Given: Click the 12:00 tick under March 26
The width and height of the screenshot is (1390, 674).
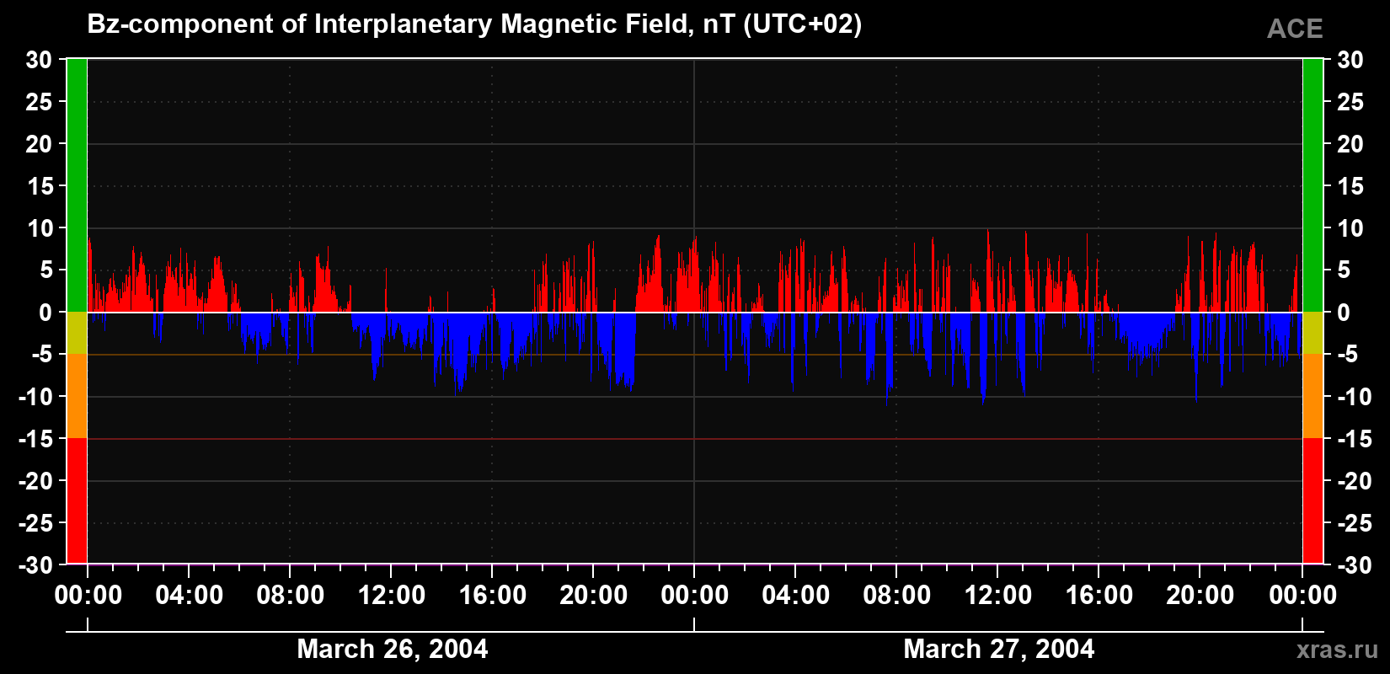Looking at the screenshot, I should tap(392, 596).
